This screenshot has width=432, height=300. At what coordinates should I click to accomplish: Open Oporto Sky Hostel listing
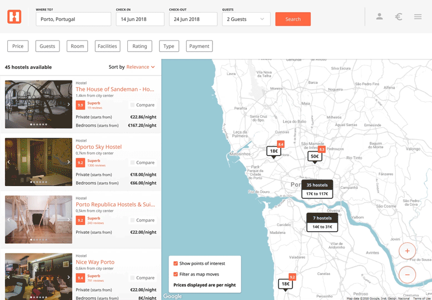[98, 147]
